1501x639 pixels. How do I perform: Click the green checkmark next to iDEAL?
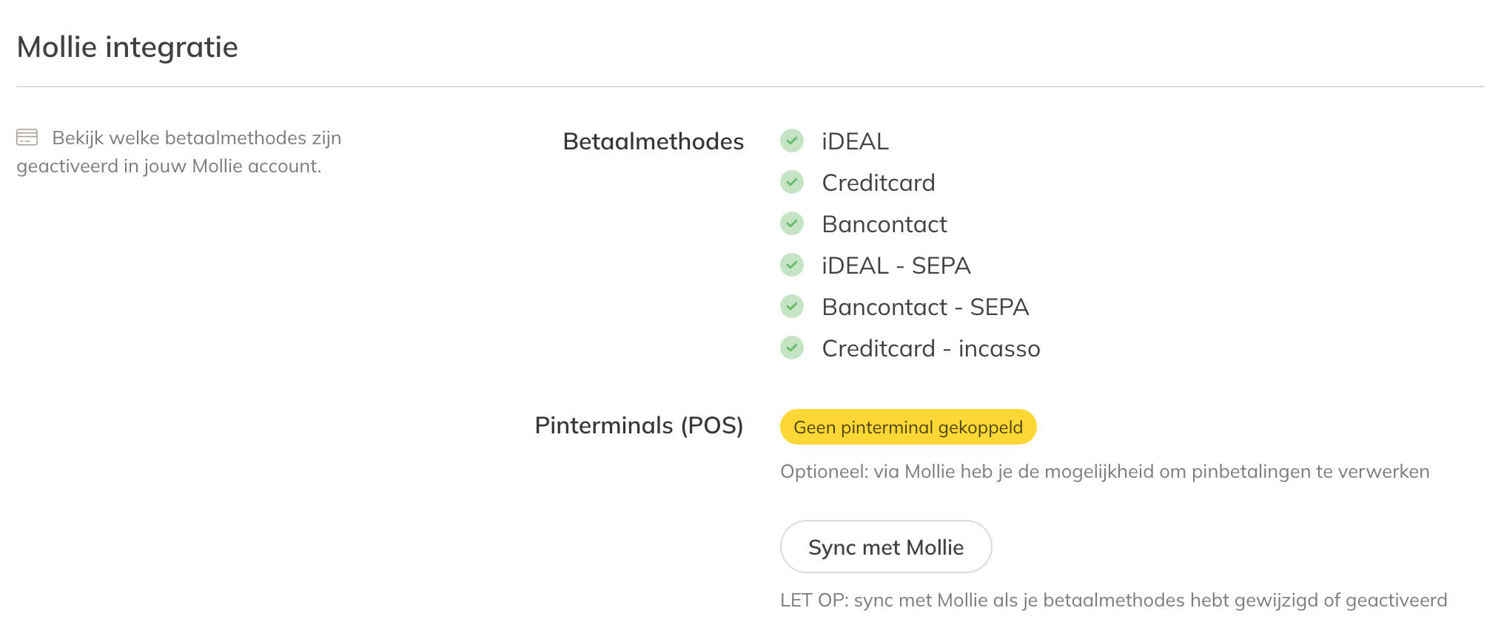pos(792,141)
